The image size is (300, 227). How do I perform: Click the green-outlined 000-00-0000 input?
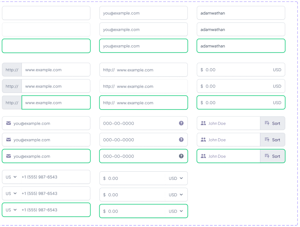143,156
